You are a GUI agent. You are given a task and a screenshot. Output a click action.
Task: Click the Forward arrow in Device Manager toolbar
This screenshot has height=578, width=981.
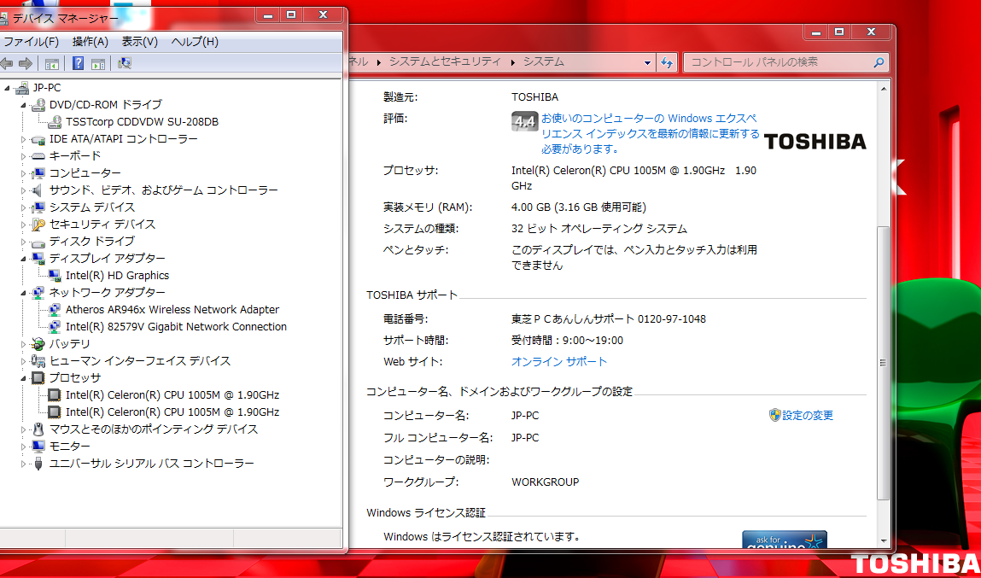[26, 63]
